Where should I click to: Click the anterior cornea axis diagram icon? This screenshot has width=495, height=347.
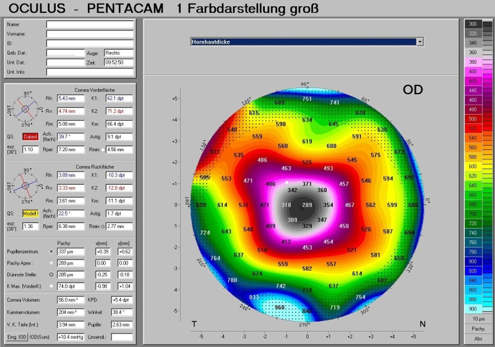26,110
